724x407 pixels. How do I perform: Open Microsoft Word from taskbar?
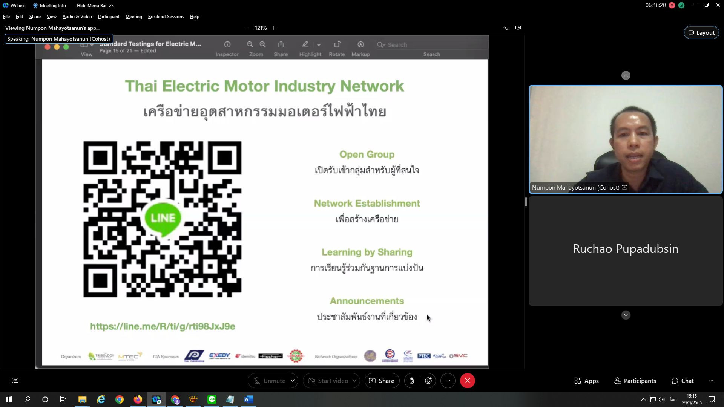[249, 399]
